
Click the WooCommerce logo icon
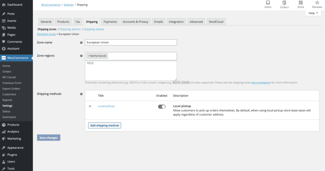pos(4,58)
